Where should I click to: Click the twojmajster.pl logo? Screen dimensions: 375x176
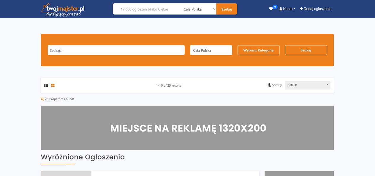[x=63, y=10]
